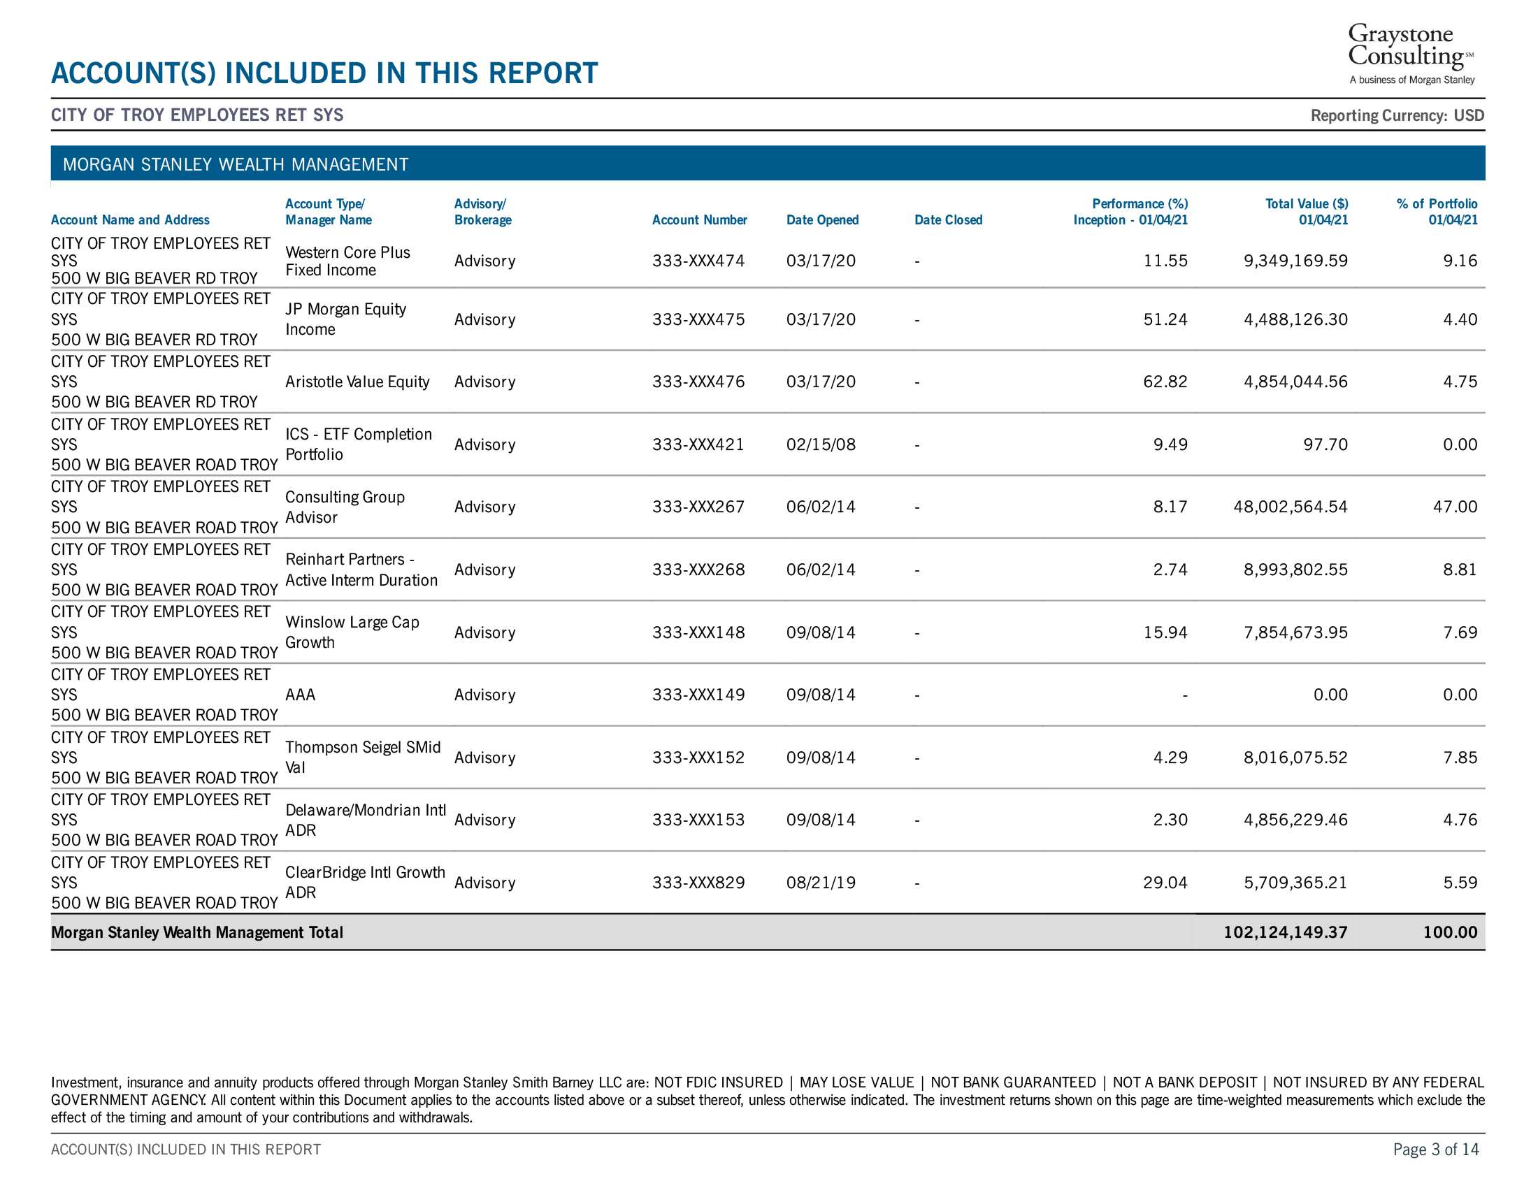The width and height of the screenshot is (1538, 1188).
Task: Click total value 7,854,673.95
Action: [1295, 632]
